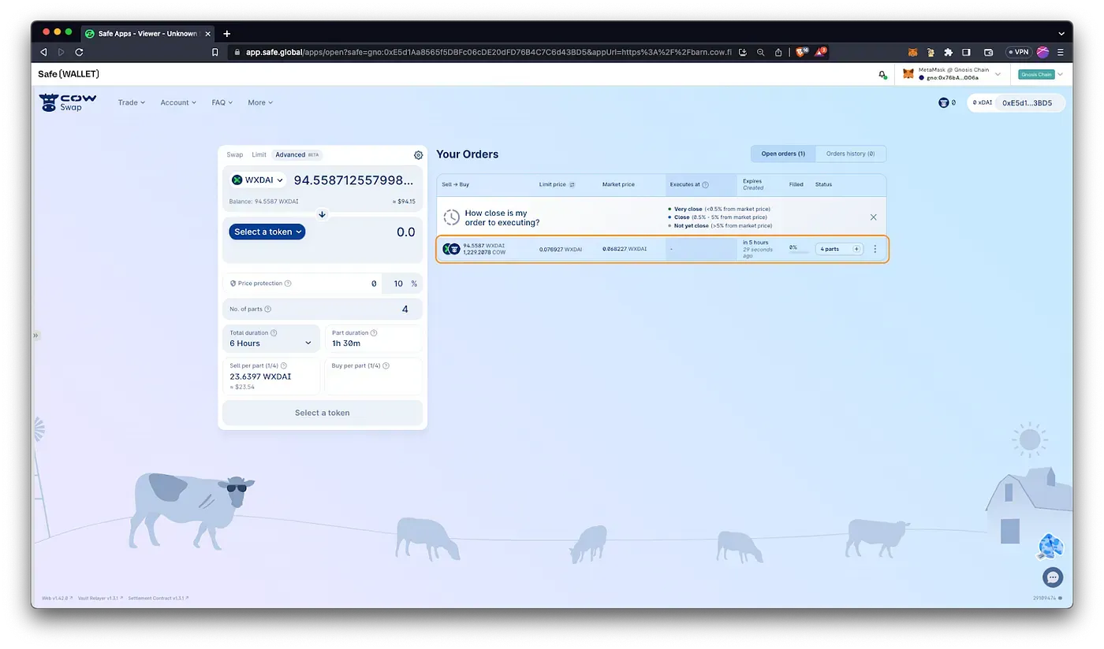Open the browser extensions puzzle icon
The width and height of the screenshot is (1104, 649).
948,52
